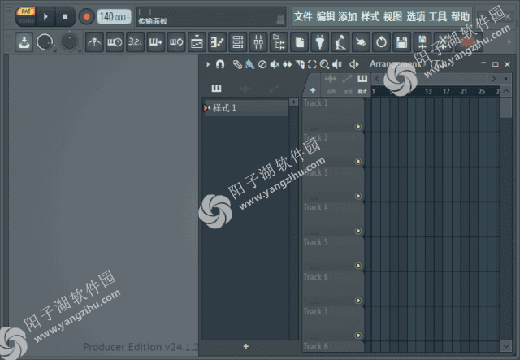Viewport: 520px width, 360px height.
Task: Click the down arrow of the vertical scrollbar
Action: pyautogui.click(x=505, y=346)
